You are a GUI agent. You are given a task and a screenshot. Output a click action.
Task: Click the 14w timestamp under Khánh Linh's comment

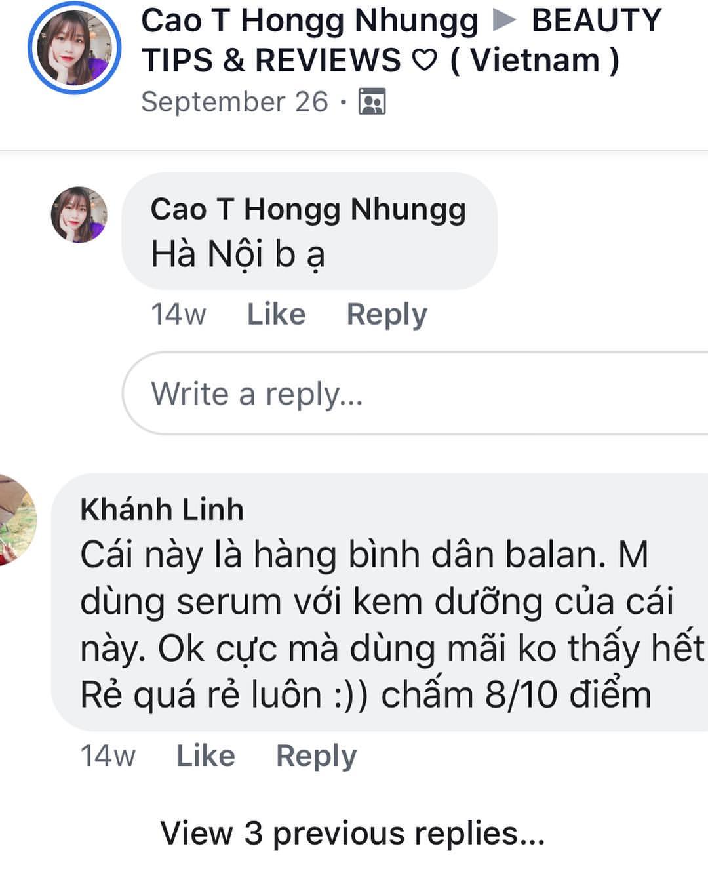pos(108,755)
